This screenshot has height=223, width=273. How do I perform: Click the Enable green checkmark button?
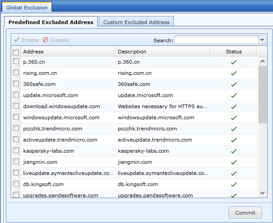pyautogui.click(x=26, y=40)
